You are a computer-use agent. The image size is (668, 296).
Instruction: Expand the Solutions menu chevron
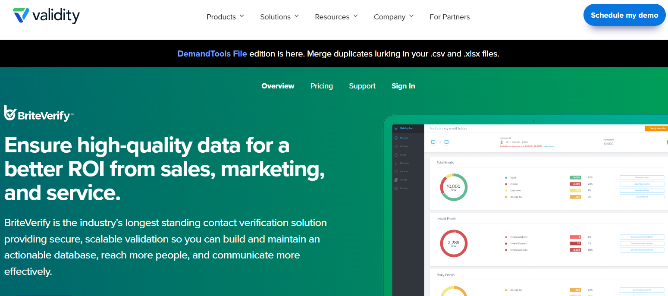point(297,16)
